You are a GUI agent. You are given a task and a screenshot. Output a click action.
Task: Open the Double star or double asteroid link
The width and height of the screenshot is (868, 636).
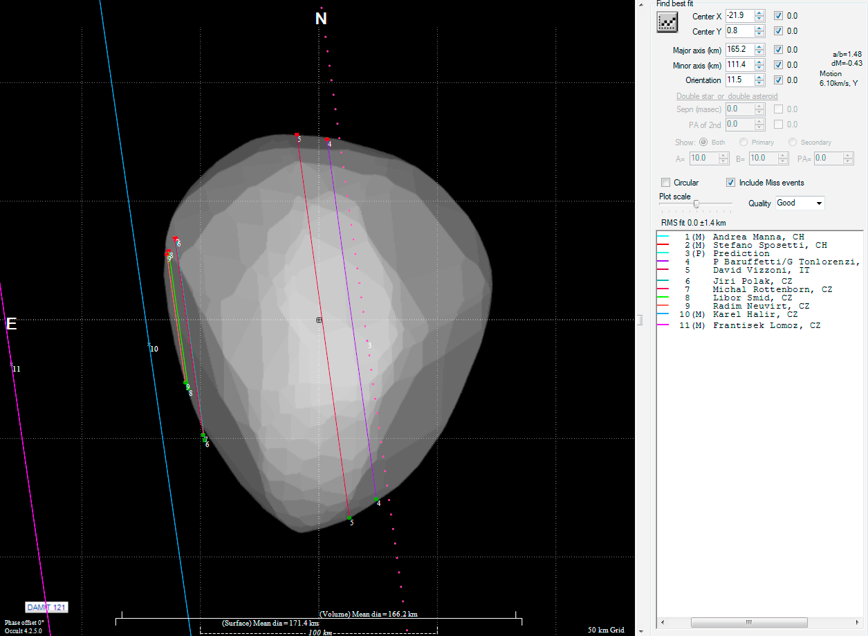click(727, 96)
